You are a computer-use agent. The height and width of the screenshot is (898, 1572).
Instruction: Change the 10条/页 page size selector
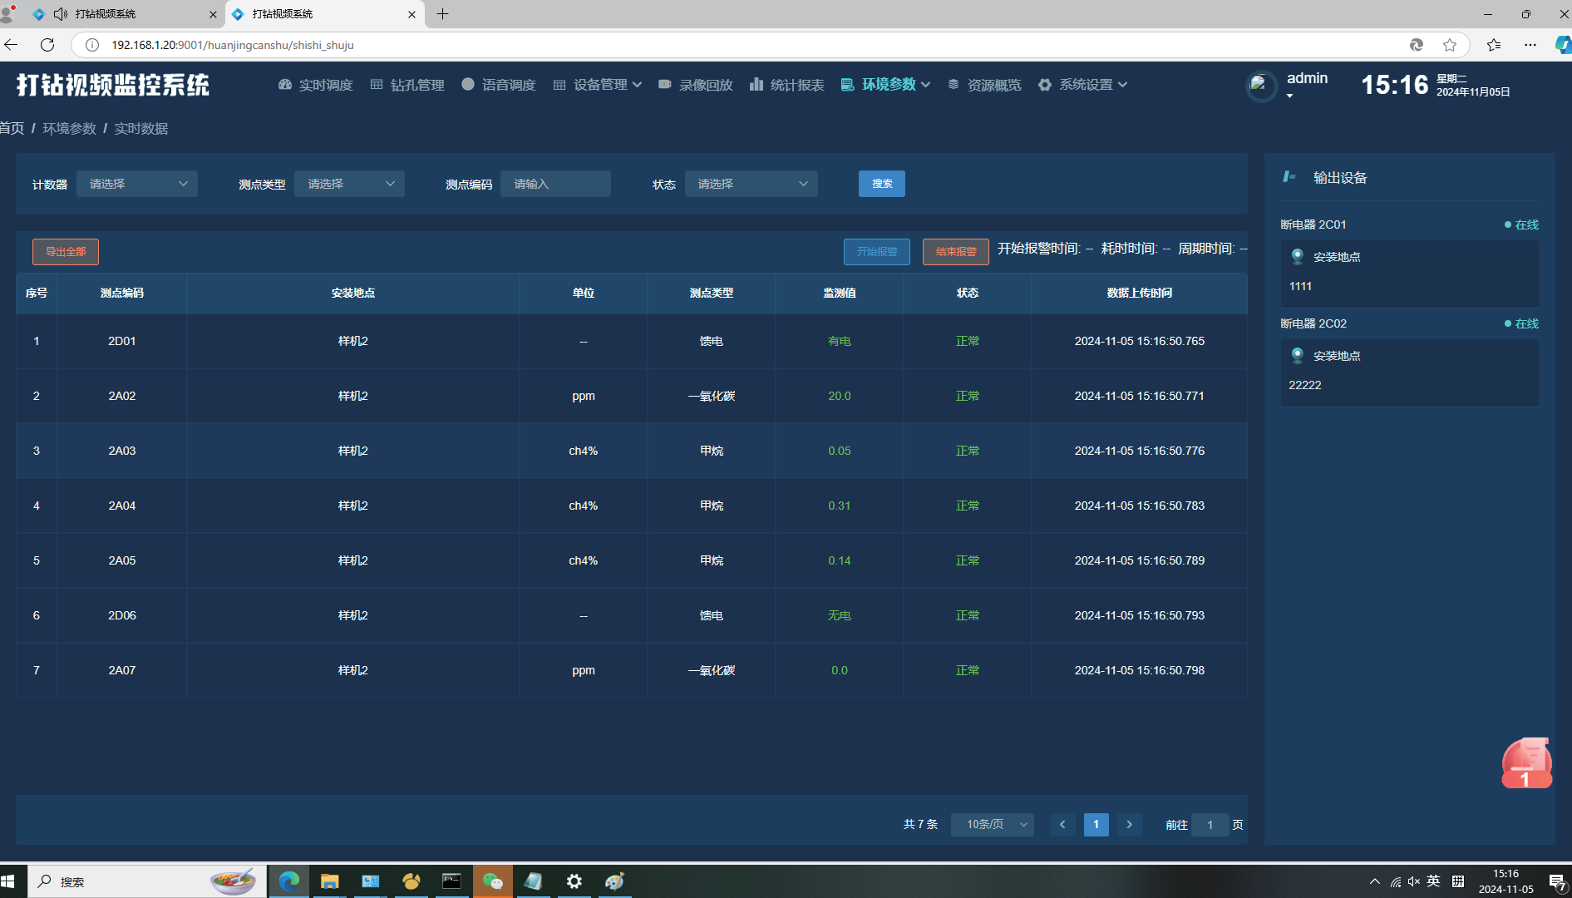pos(993,824)
